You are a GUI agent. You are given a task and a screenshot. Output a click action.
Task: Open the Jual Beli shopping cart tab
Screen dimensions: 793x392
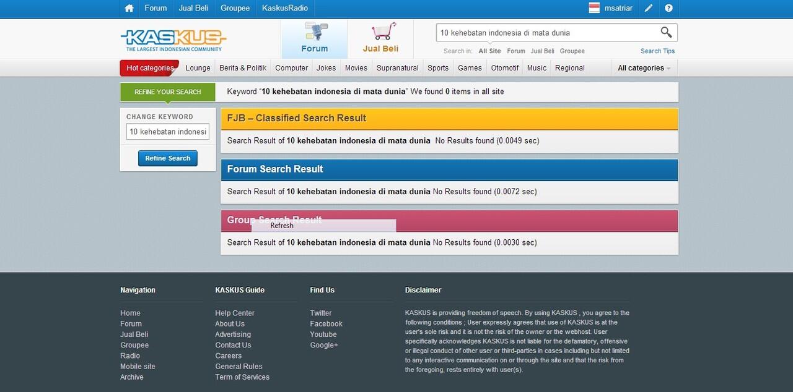coord(380,39)
